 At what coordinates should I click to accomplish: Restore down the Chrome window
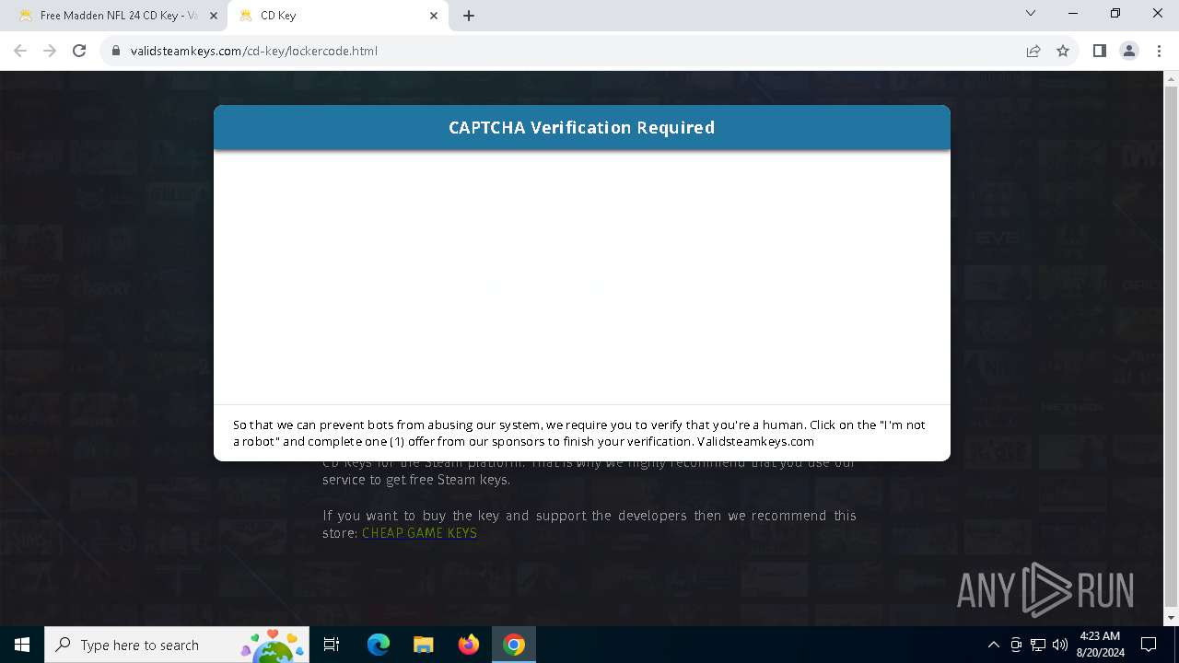tap(1115, 14)
